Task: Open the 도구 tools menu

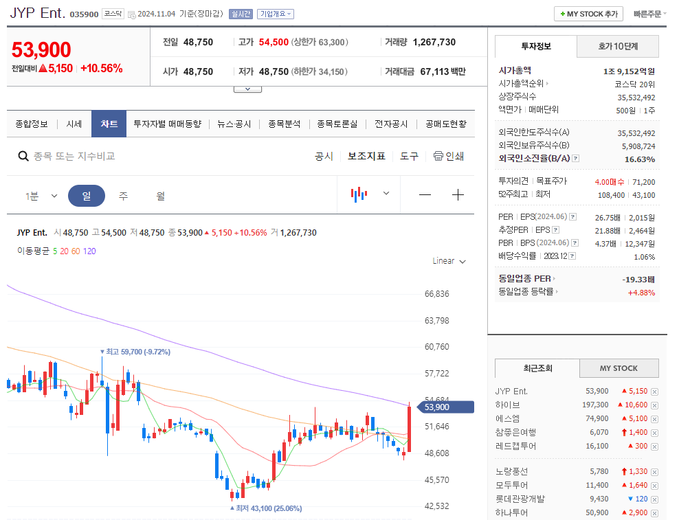Action: point(409,157)
